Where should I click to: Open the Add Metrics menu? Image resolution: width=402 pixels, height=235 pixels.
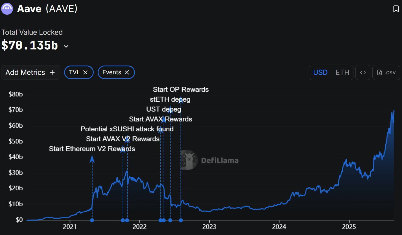(30, 72)
